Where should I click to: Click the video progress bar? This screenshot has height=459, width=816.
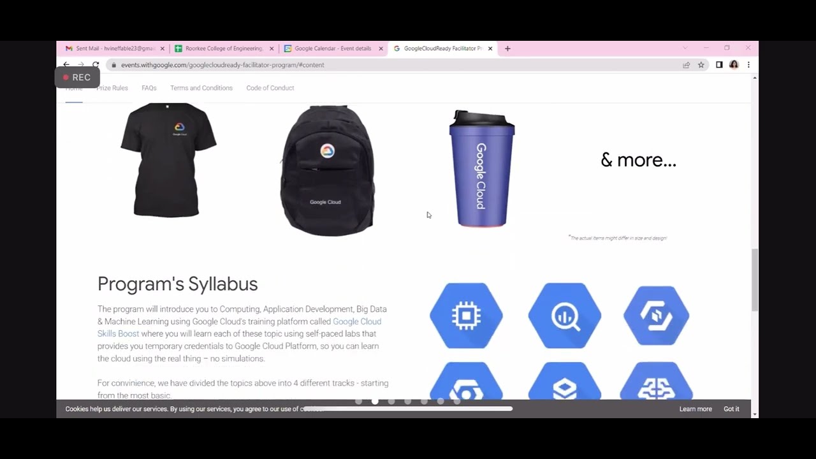pos(408,409)
